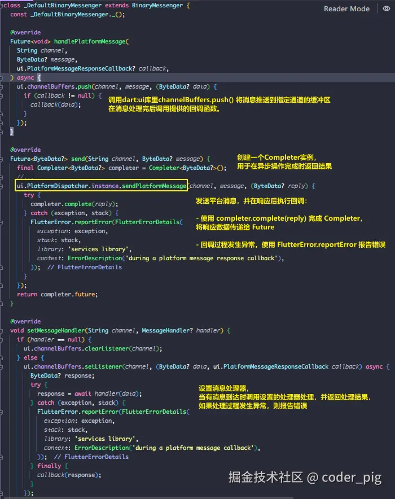
Task: Click 'reply' parameter after ByteData? in sendPlatformMessage
Action: (x=297, y=186)
